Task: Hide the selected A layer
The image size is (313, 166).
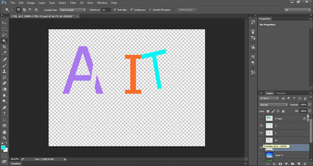Action: pos(261,147)
